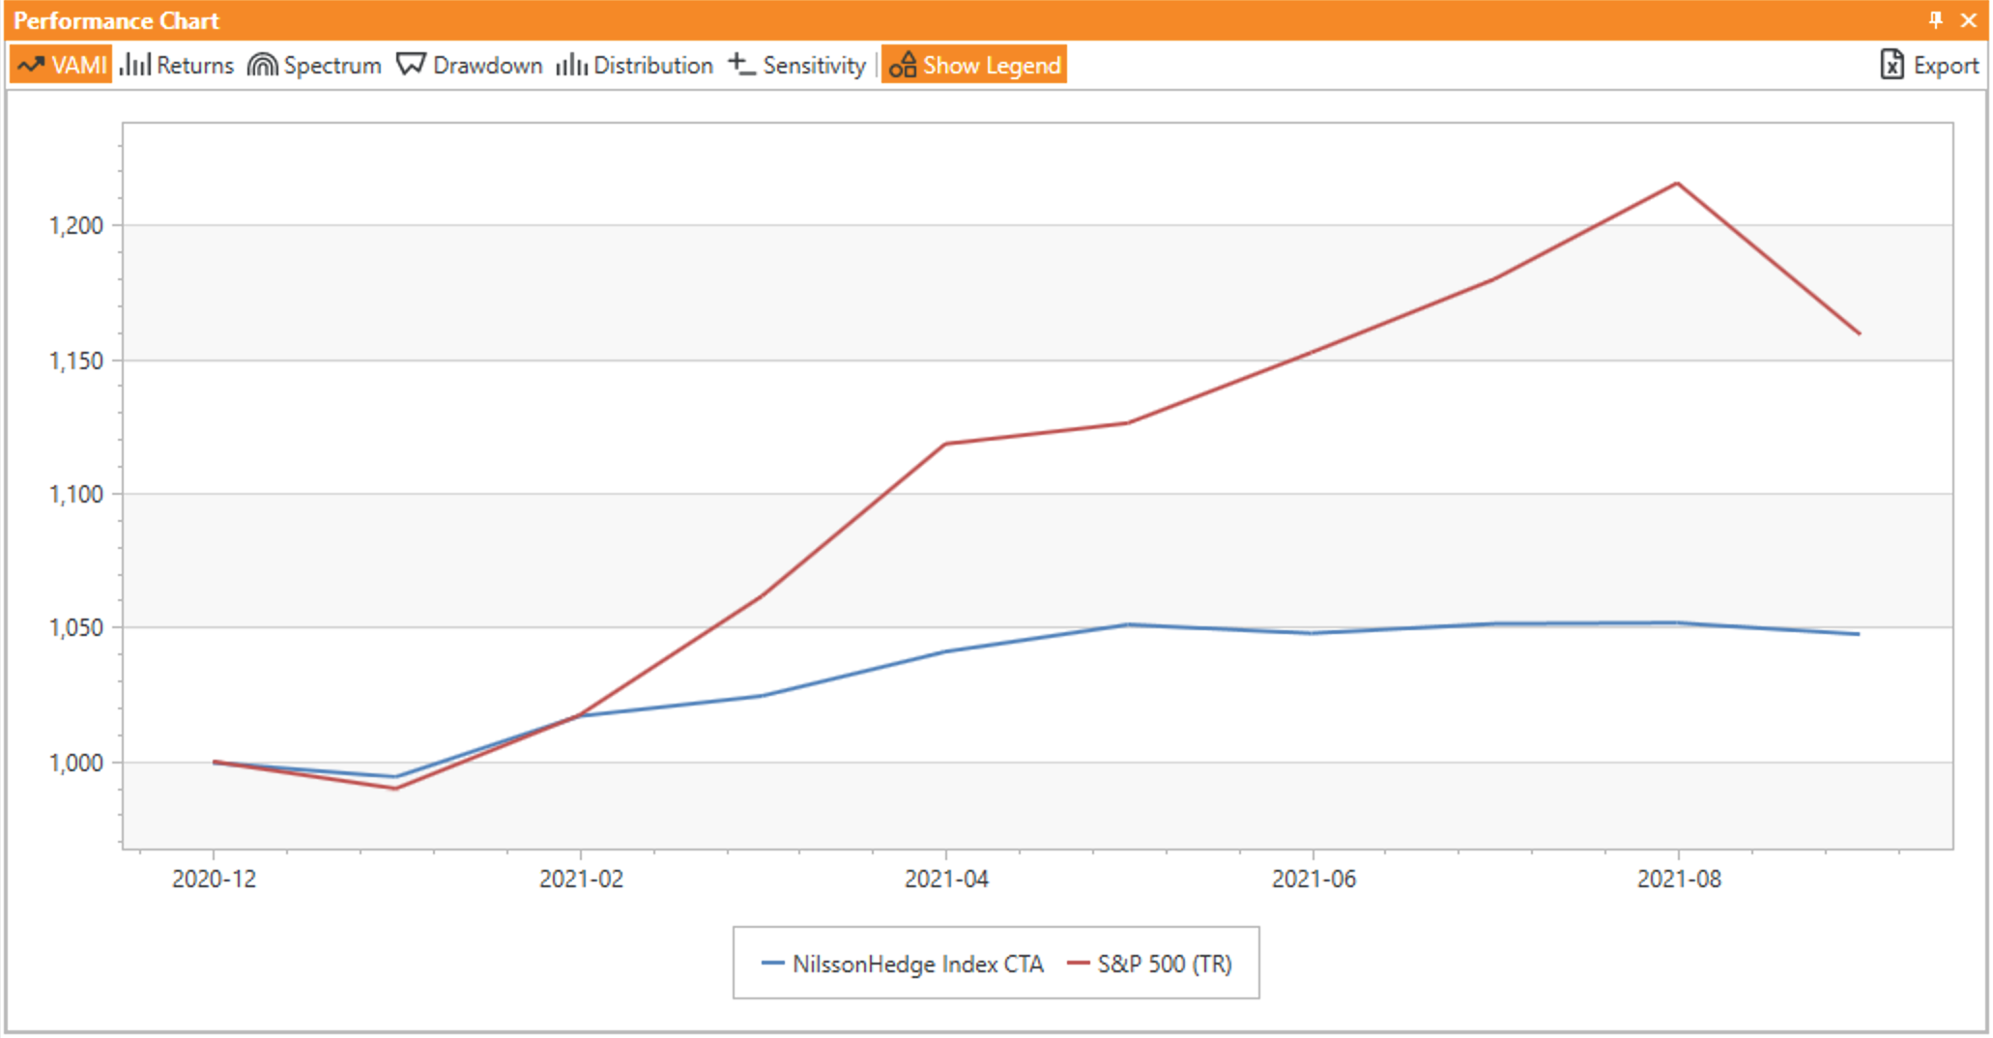The height and width of the screenshot is (1038, 1993).
Task: Click the 2021-06 x-axis label
Action: click(x=1313, y=879)
